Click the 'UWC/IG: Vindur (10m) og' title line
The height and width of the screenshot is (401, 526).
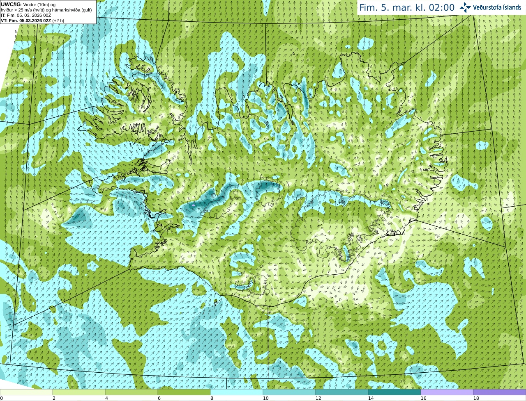tap(28, 5)
